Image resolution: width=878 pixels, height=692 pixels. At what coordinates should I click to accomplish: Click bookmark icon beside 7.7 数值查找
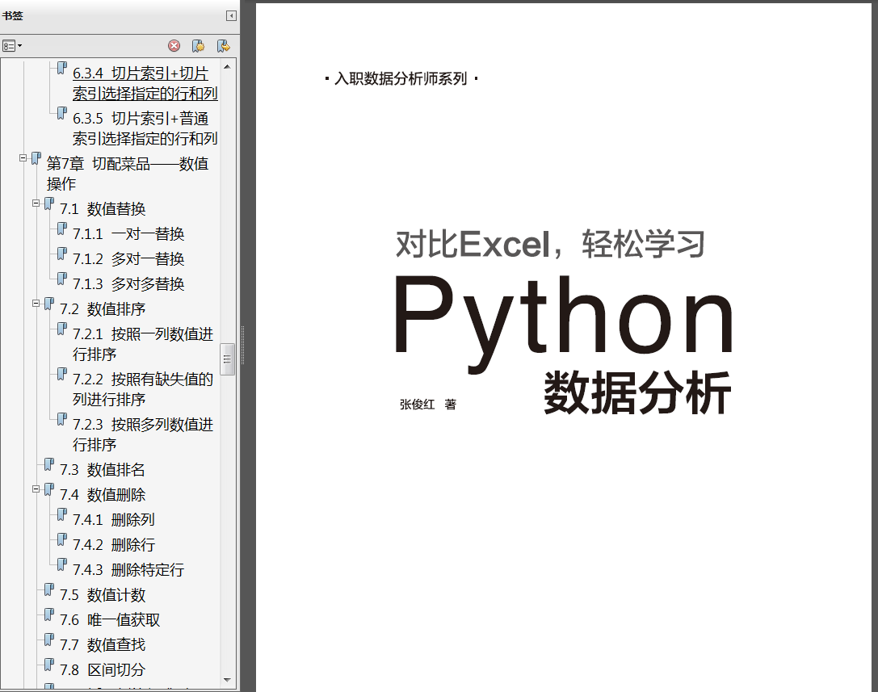49,640
